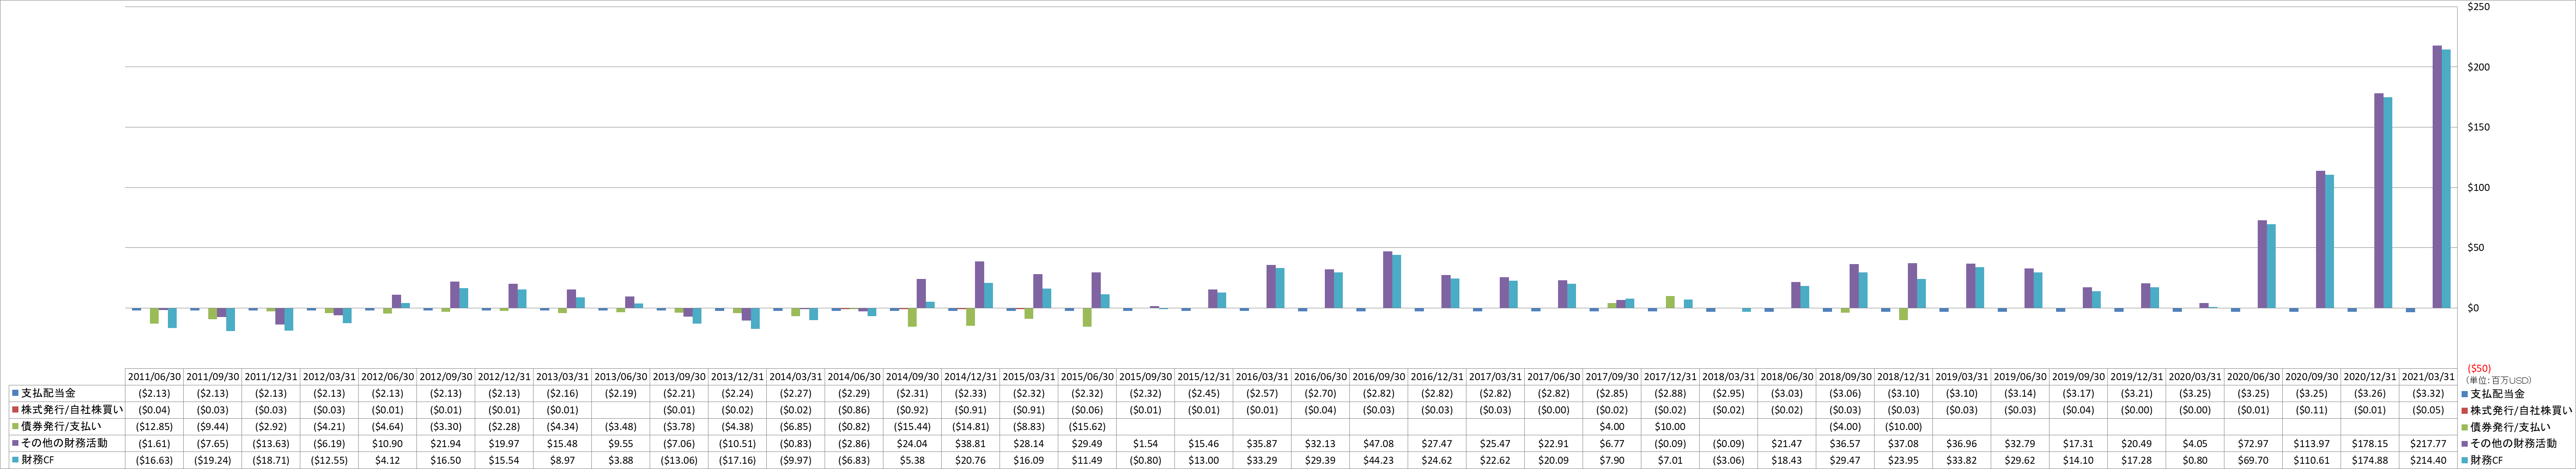Image resolution: width=2576 pixels, height=469 pixels.
Task: Select the $4.00 bond issuance cell under 2017/09/30
Action: pos(1613,427)
